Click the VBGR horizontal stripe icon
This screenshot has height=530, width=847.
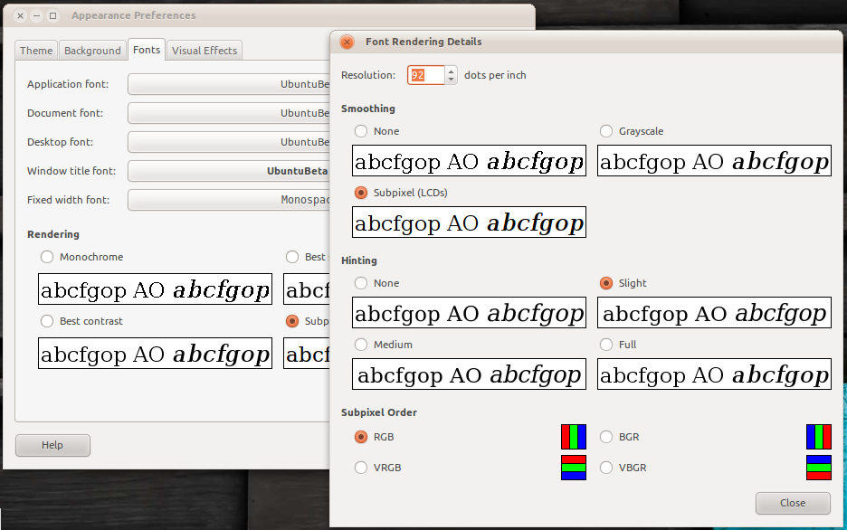(x=818, y=468)
